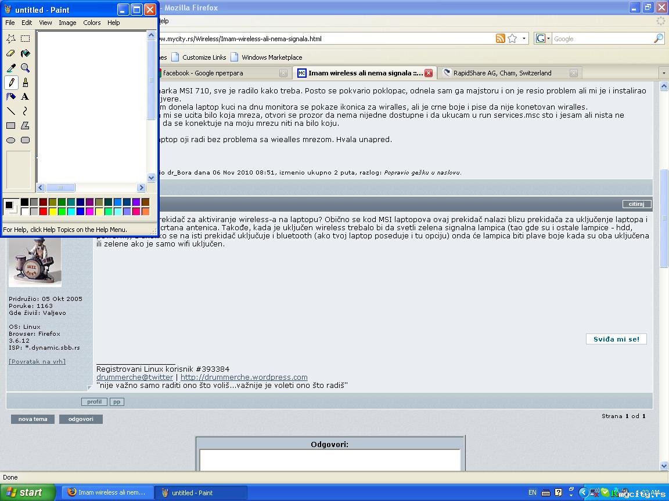The width and height of the screenshot is (669, 501).
Task: Click Povratak na vrh link
Action: [37, 361]
